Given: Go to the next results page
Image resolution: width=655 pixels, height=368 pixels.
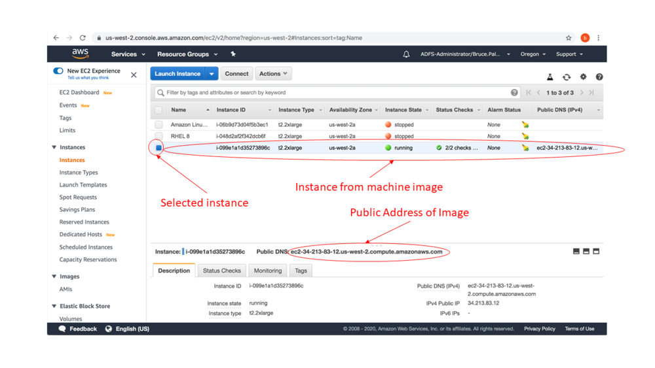Looking at the screenshot, I should point(582,93).
